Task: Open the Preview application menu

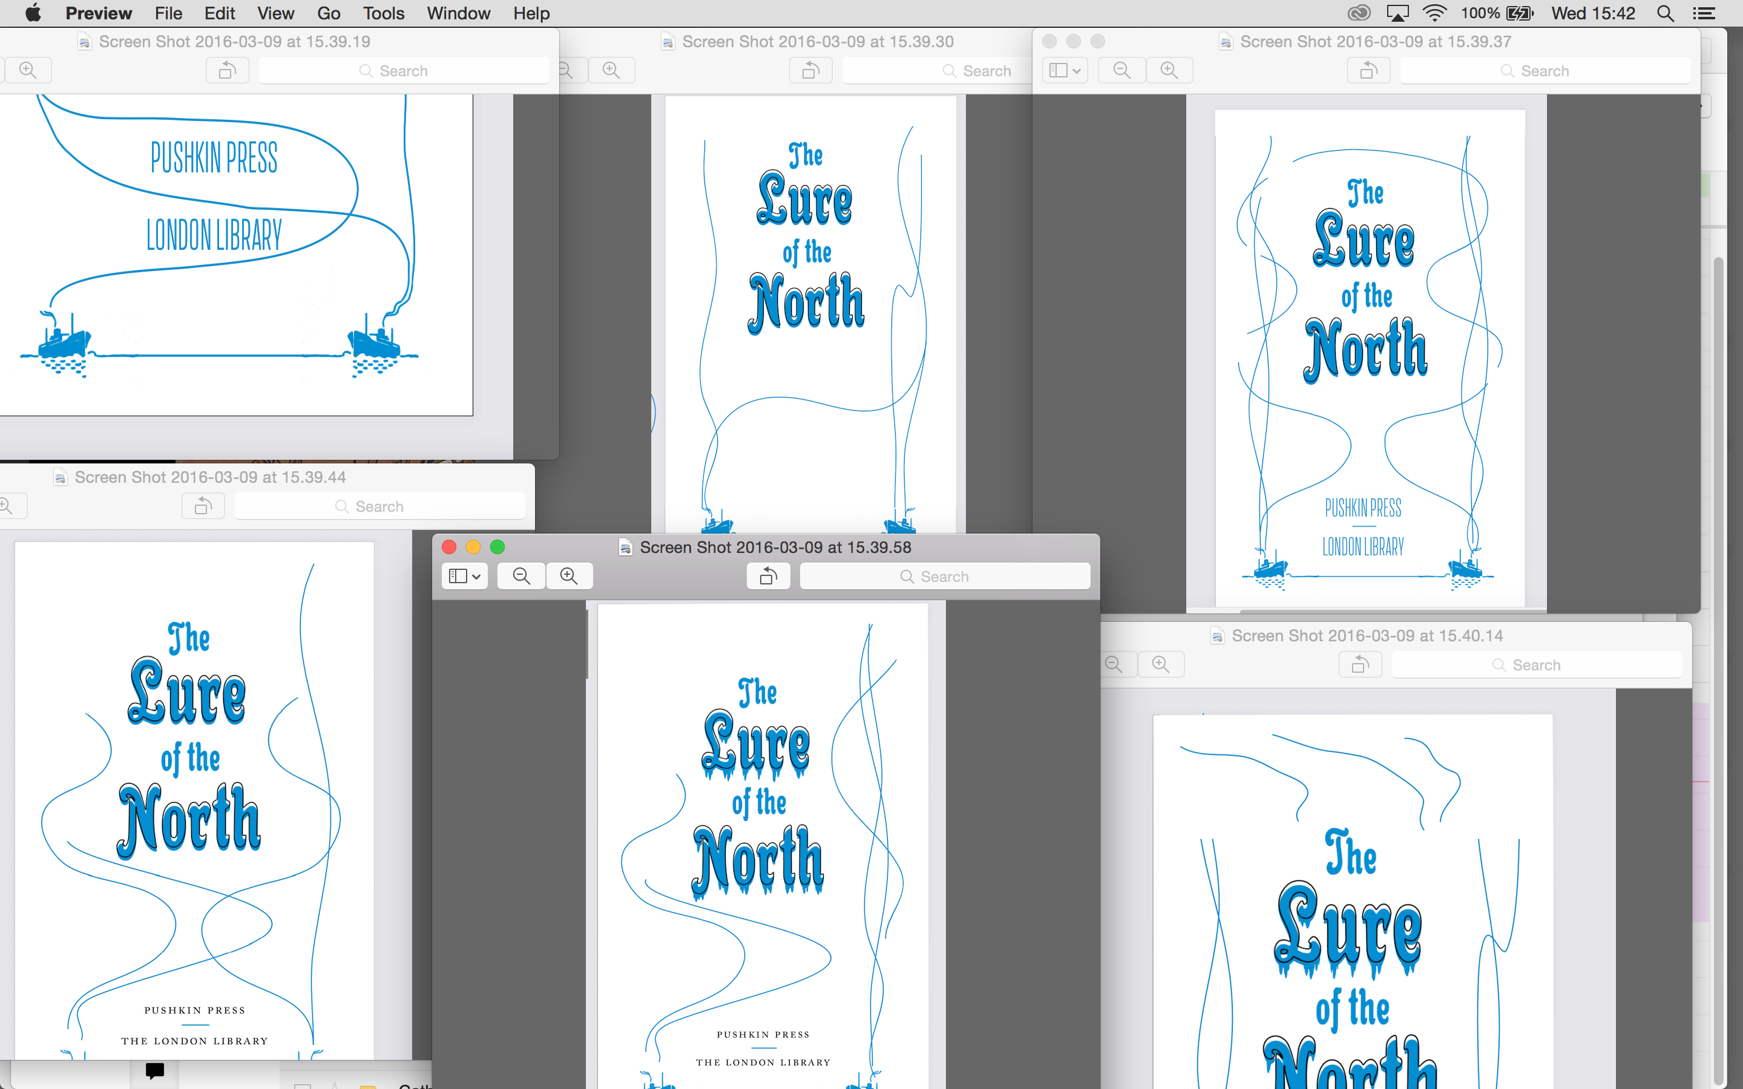Action: click(x=99, y=13)
